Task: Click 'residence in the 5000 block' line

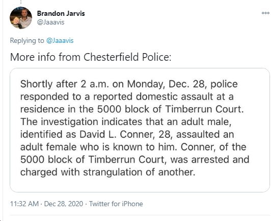Action: [132, 109]
